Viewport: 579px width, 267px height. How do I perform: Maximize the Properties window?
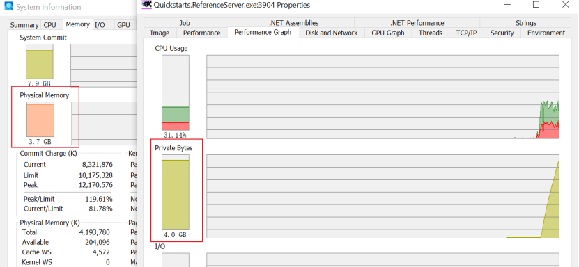[536, 4]
